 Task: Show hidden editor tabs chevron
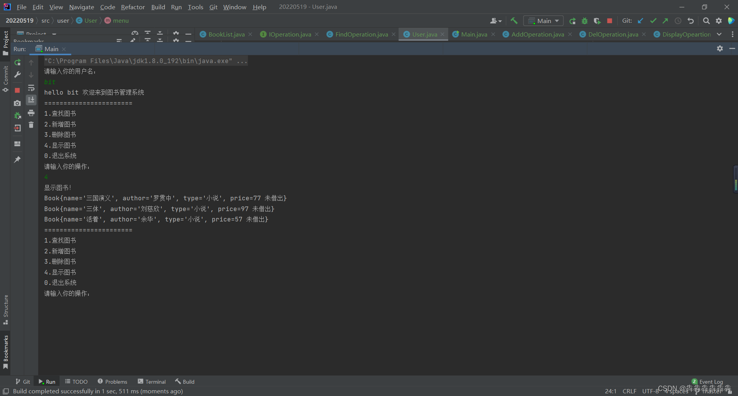point(719,34)
